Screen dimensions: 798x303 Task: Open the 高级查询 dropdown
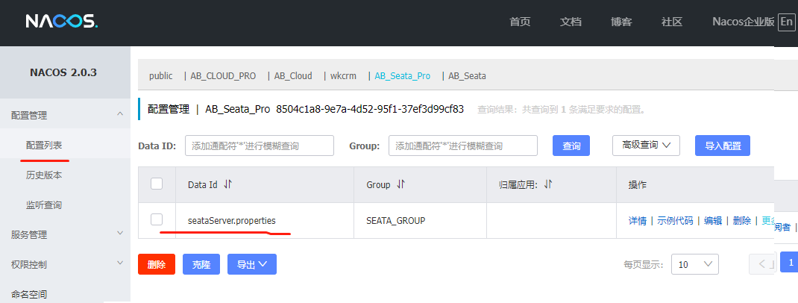[646, 146]
